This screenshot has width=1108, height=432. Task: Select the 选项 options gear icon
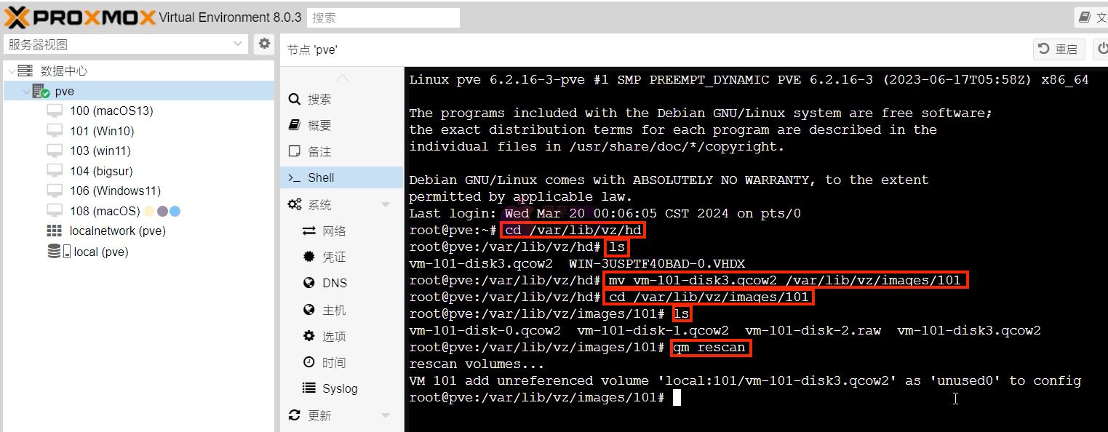click(308, 335)
